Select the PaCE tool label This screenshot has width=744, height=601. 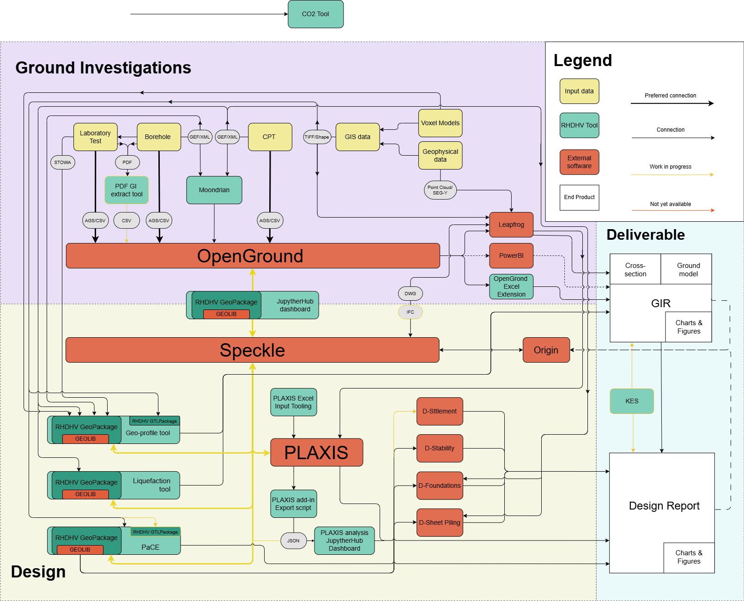151,547
